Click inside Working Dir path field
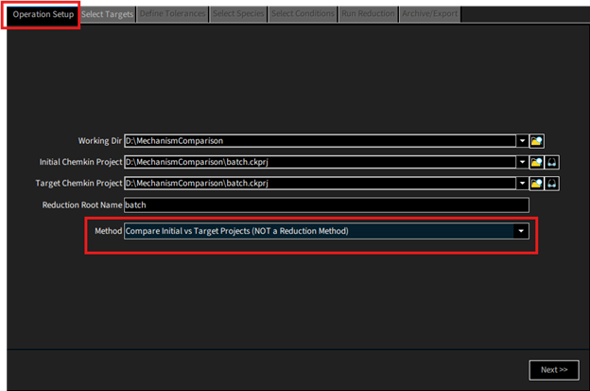 click(320, 141)
